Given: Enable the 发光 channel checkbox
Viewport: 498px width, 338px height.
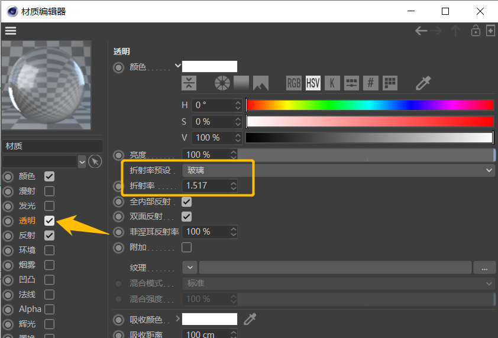Looking at the screenshot, I should tap(49, 206).
